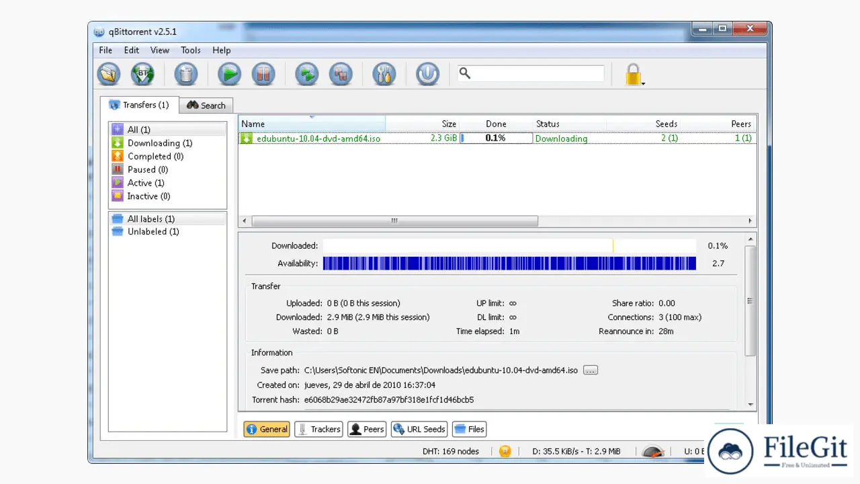Open preferences with wrench icon
This screenshot has height=484, width=860.
pyautogui.click(x=384, y=74)
